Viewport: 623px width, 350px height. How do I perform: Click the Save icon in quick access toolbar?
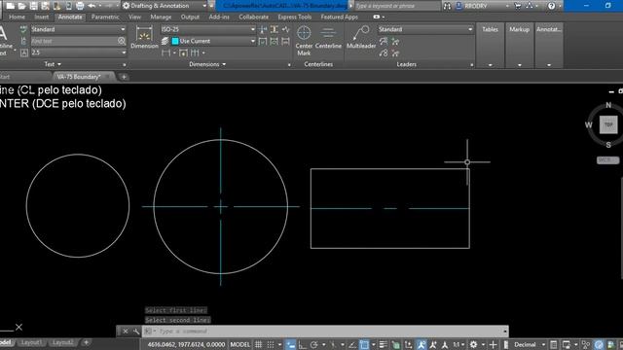[33, 6]
